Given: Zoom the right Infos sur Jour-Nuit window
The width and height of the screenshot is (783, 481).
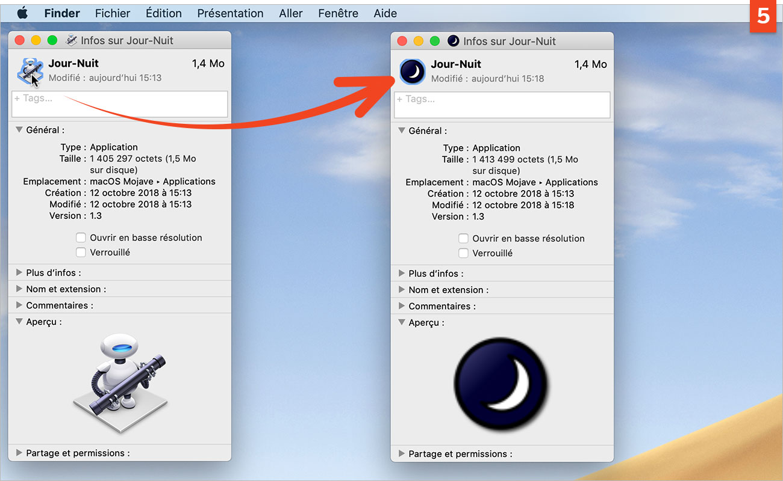Looking at the screenshot, I should (434, 41).
